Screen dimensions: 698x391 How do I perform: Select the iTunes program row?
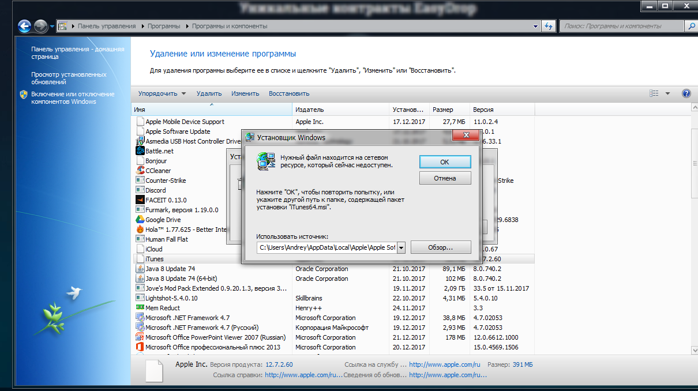tap(334, 259)
